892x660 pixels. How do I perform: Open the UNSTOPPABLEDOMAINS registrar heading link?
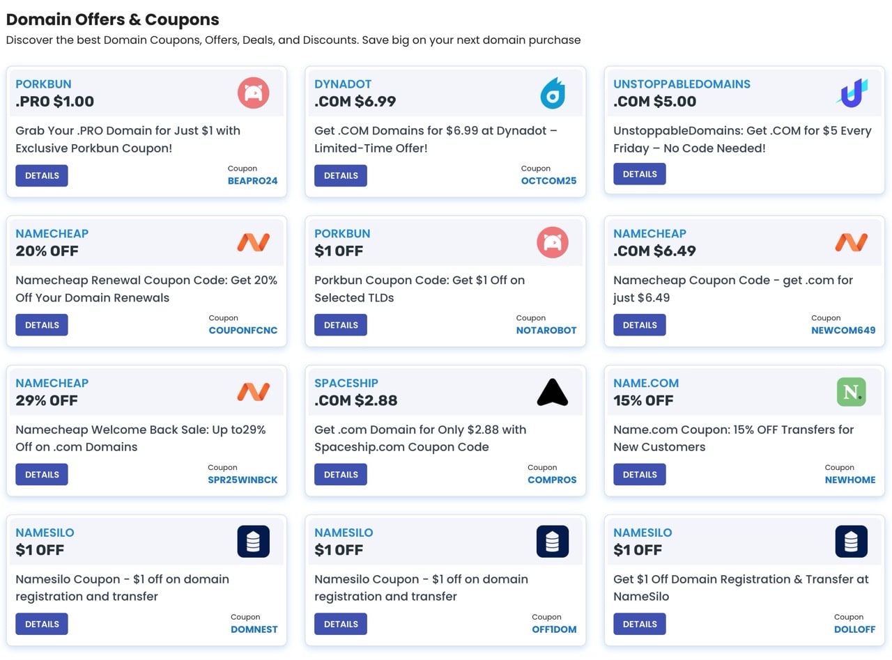(x=682, y=84)
